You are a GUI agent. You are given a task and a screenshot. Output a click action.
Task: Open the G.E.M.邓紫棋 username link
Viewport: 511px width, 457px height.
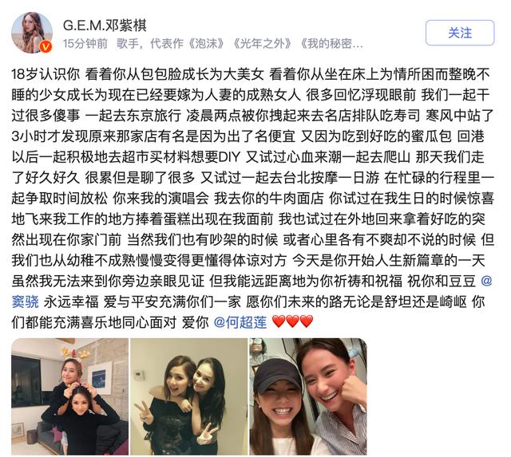[105, 26]
